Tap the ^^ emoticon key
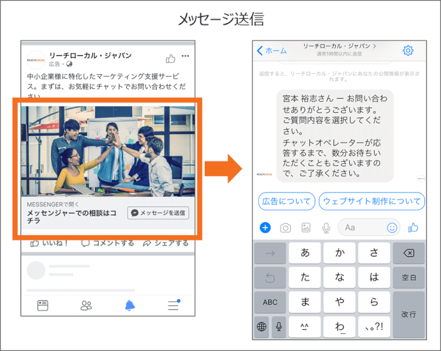The height and width of the screenshot is (351, 441). point(305,326)
